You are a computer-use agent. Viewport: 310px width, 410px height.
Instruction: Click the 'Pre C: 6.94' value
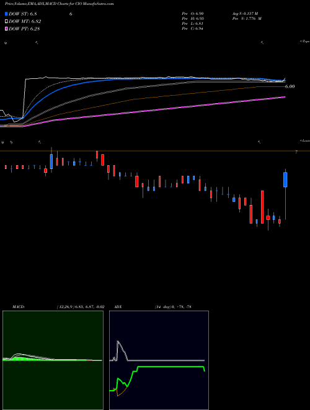tap(193, 29)
